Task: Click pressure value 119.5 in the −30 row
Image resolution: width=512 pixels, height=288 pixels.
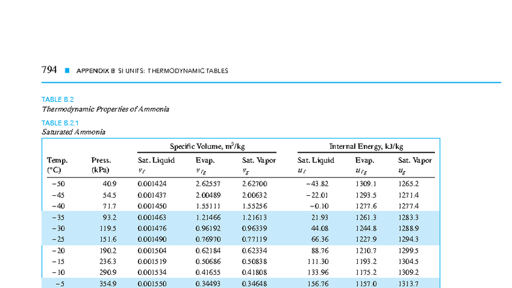Action: [x=108, y=229]
